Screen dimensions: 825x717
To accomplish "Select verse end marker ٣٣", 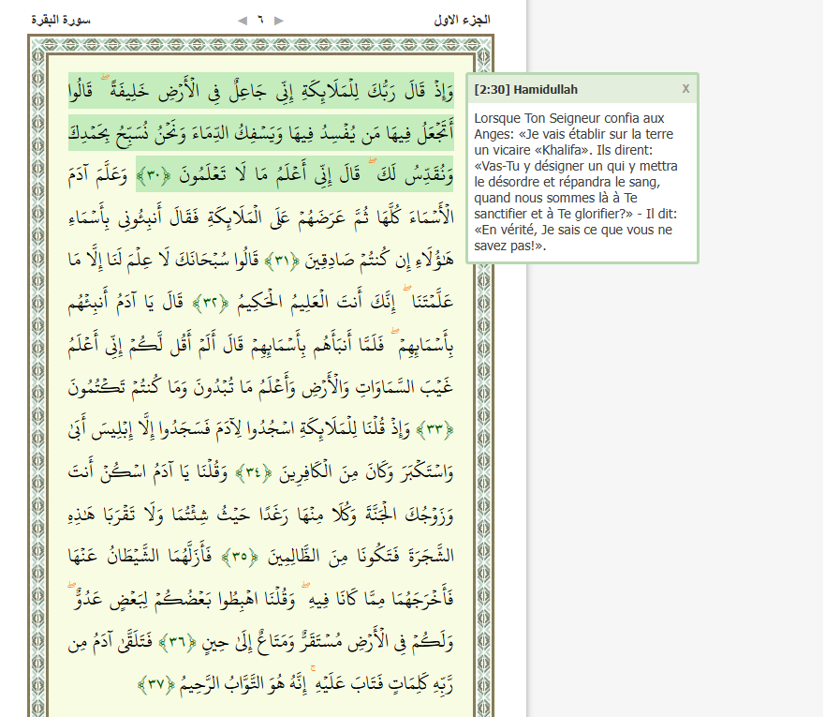I will [x=435, y=429].
